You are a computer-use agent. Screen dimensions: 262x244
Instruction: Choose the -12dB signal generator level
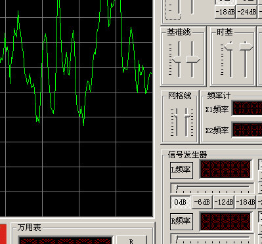[x=224, y=202]
